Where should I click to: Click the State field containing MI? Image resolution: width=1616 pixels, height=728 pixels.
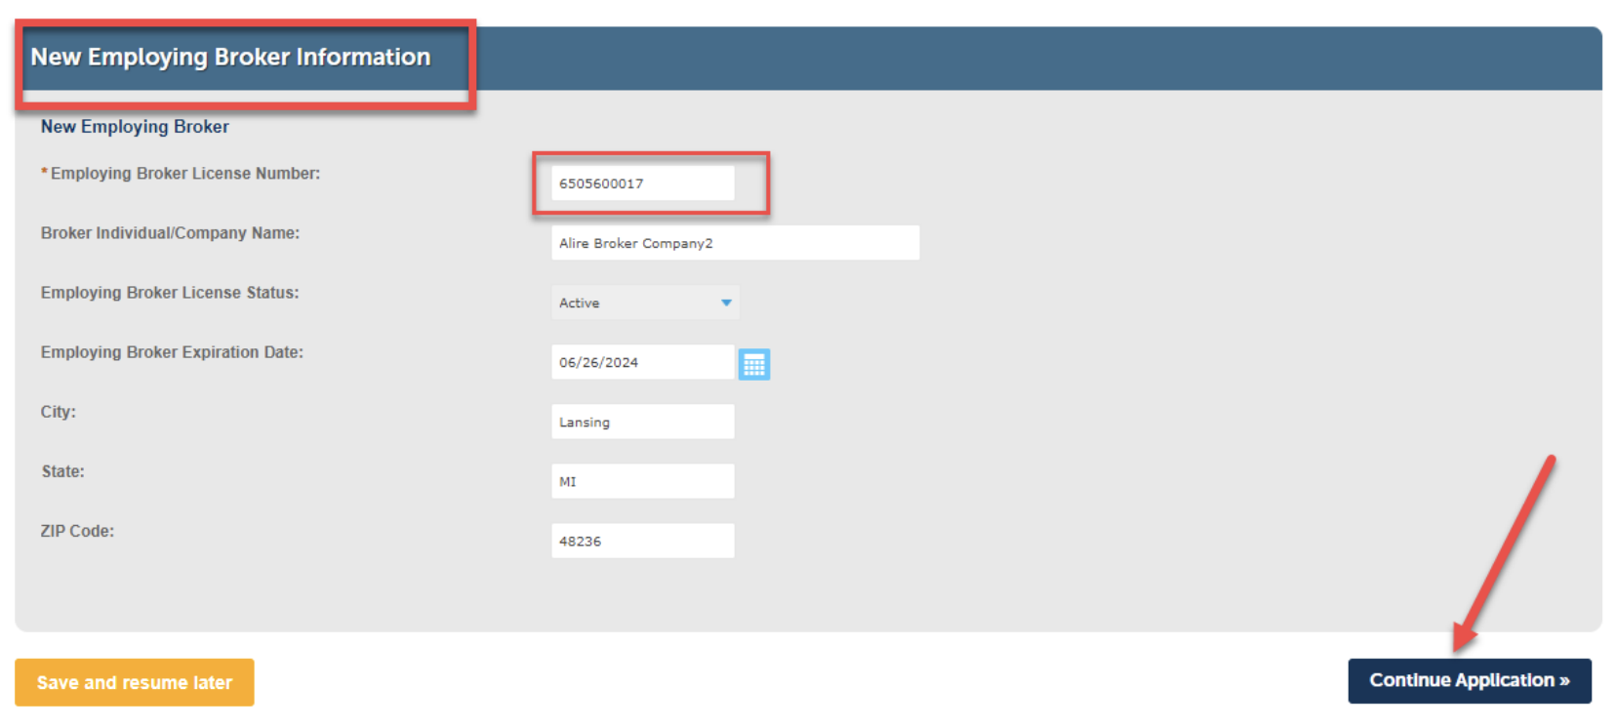pyautogui.click(x=643, y=481)
